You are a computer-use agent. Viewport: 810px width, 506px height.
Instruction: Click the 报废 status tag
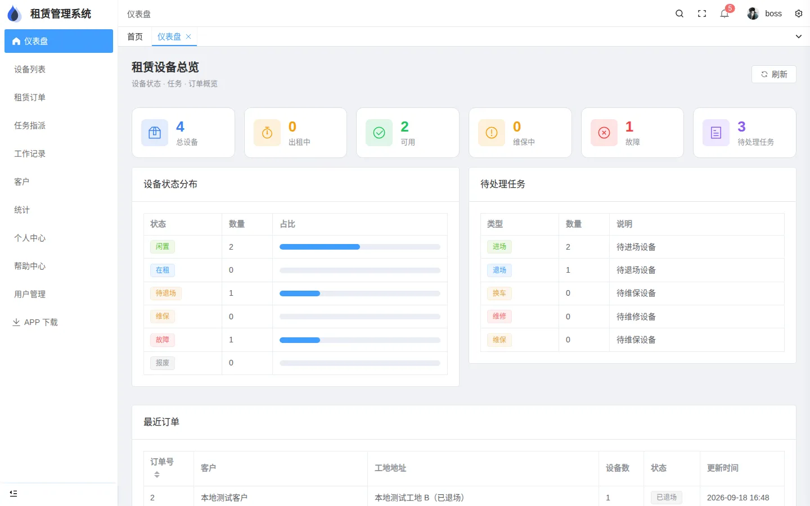[163, 363]
